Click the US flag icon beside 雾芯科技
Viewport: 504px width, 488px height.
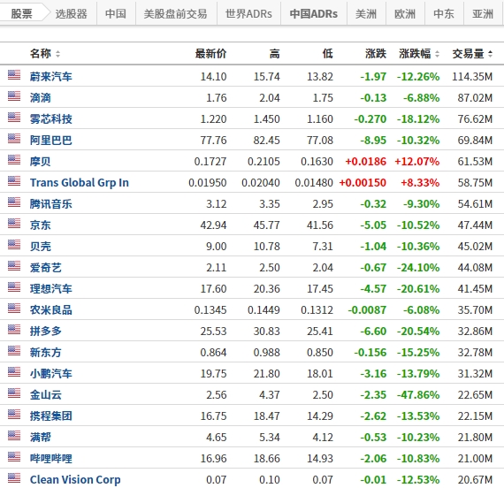tap(14, 118)
